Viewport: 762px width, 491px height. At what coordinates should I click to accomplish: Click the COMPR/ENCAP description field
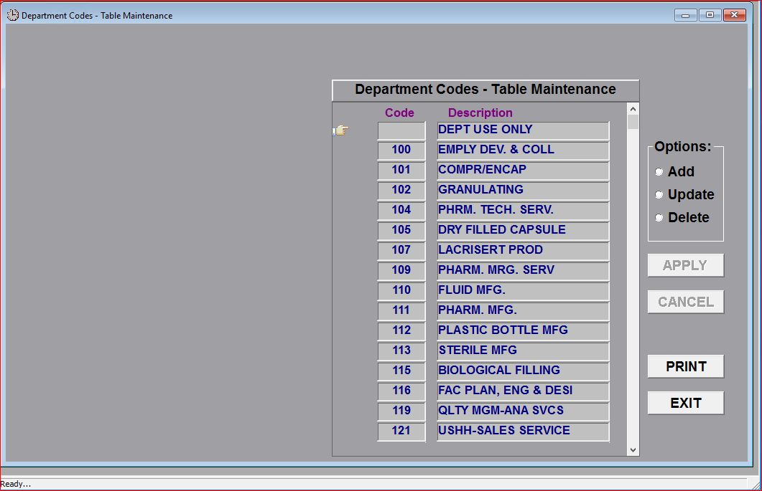(523, 171)
